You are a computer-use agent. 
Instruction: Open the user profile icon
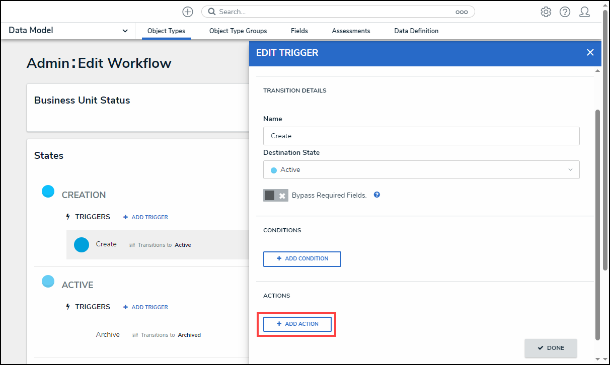[x=584, y=12]
